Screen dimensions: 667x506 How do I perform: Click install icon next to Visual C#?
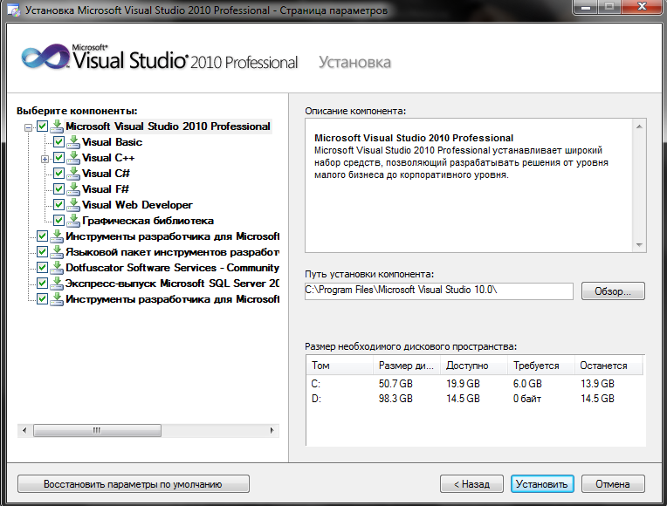[x=73, y=174]
